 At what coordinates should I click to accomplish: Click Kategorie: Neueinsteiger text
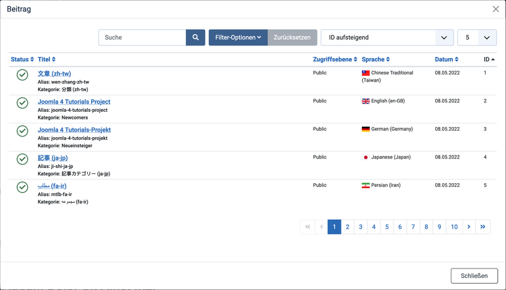[x=65, y=146]
